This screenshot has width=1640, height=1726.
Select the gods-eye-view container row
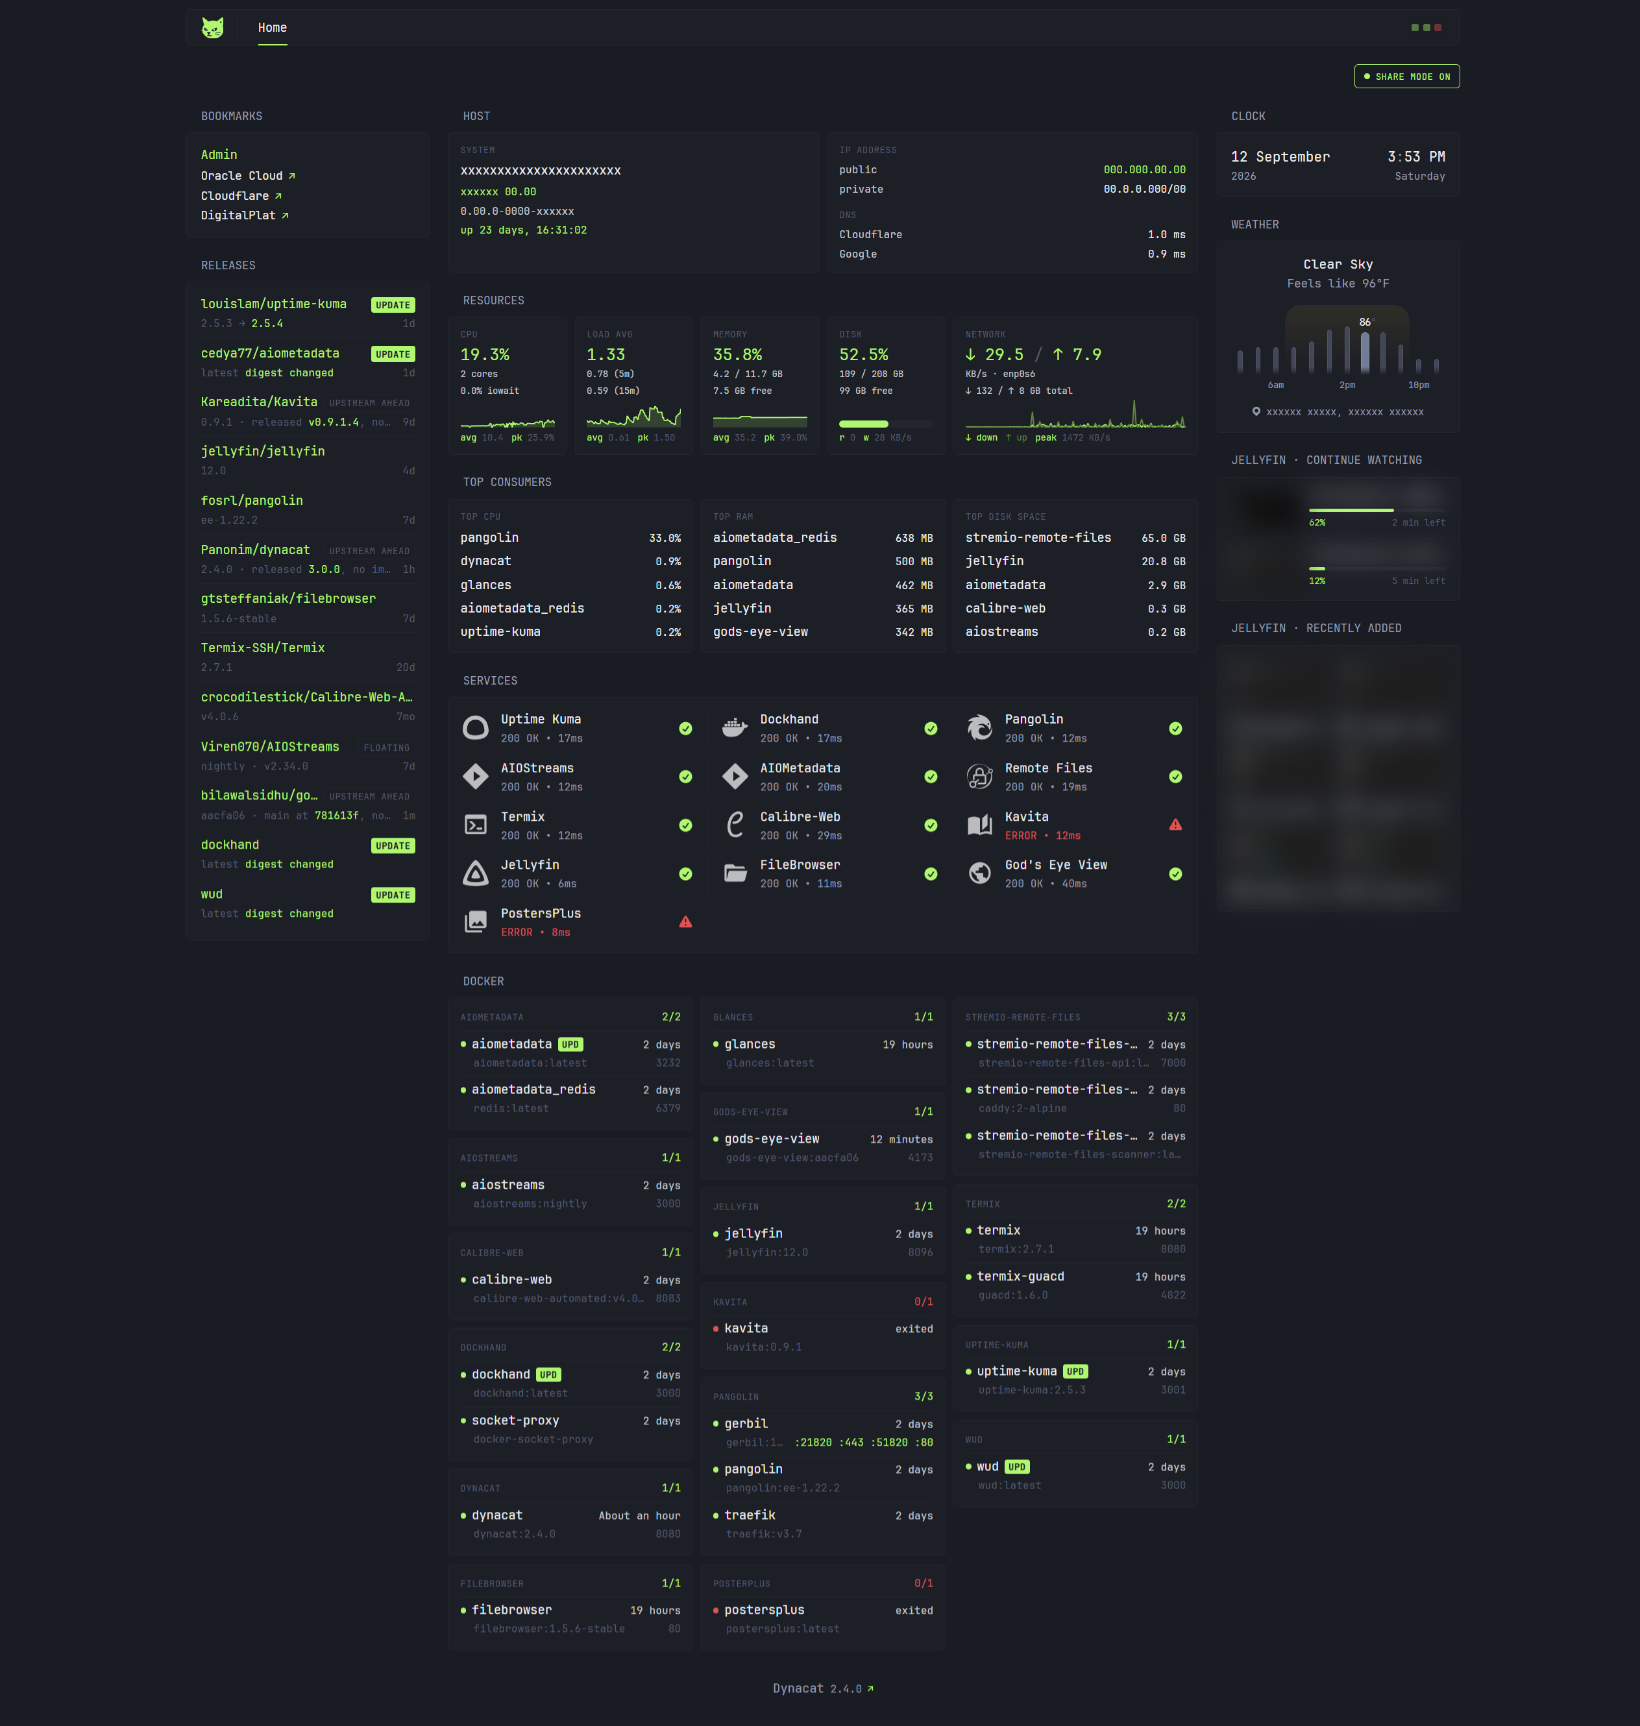823,1147
